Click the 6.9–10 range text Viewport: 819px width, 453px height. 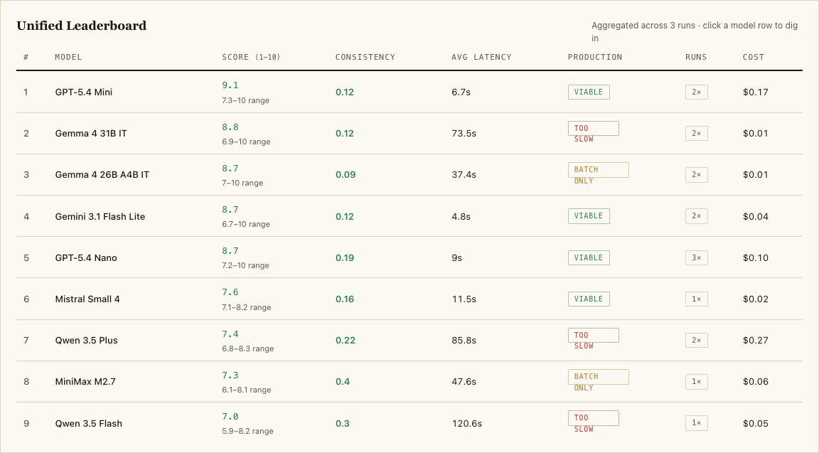coord(246,142)
